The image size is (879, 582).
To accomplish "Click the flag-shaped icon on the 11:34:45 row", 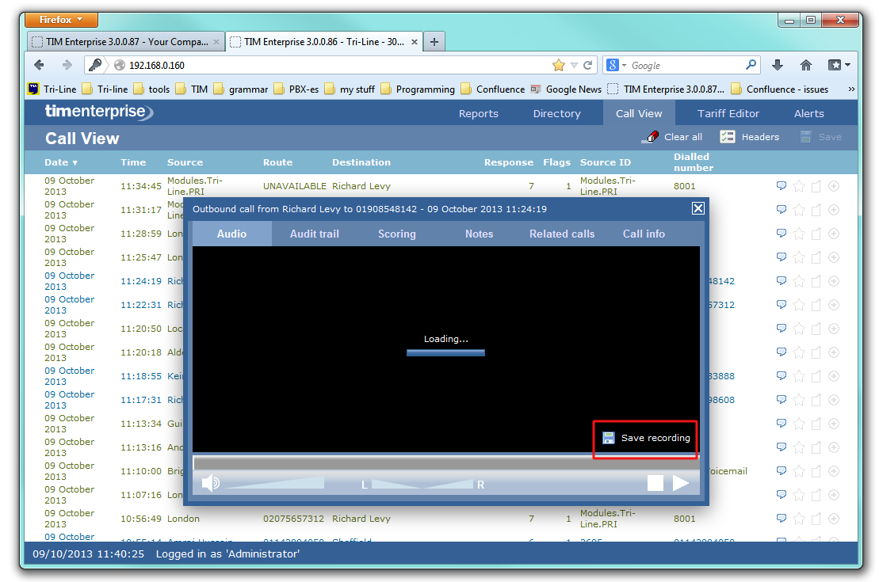I will click(x=816, y=186).
